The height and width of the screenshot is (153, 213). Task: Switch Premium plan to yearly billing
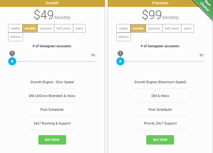pos(188,28)
